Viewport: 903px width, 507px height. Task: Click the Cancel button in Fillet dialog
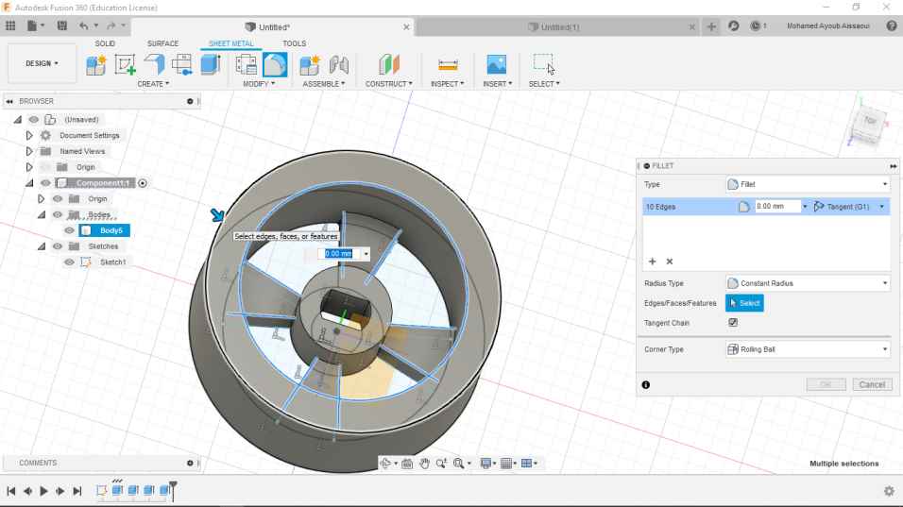[872, 384]
